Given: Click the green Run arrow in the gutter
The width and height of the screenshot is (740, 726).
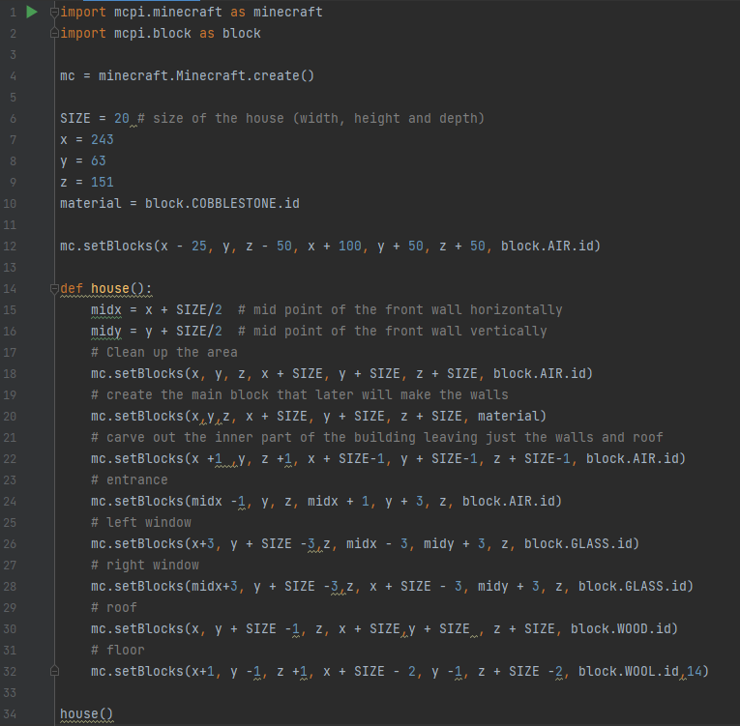Looking at the screenshot, I should pyautogui.click(x=31, y=13).
